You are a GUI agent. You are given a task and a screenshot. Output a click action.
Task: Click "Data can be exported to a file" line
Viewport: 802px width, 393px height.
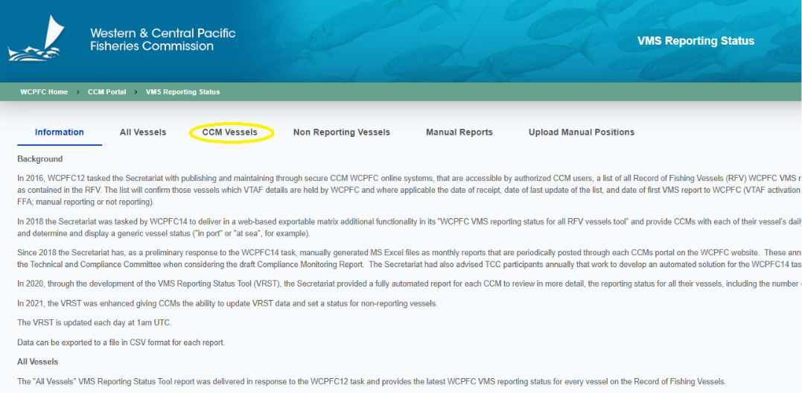121,342
